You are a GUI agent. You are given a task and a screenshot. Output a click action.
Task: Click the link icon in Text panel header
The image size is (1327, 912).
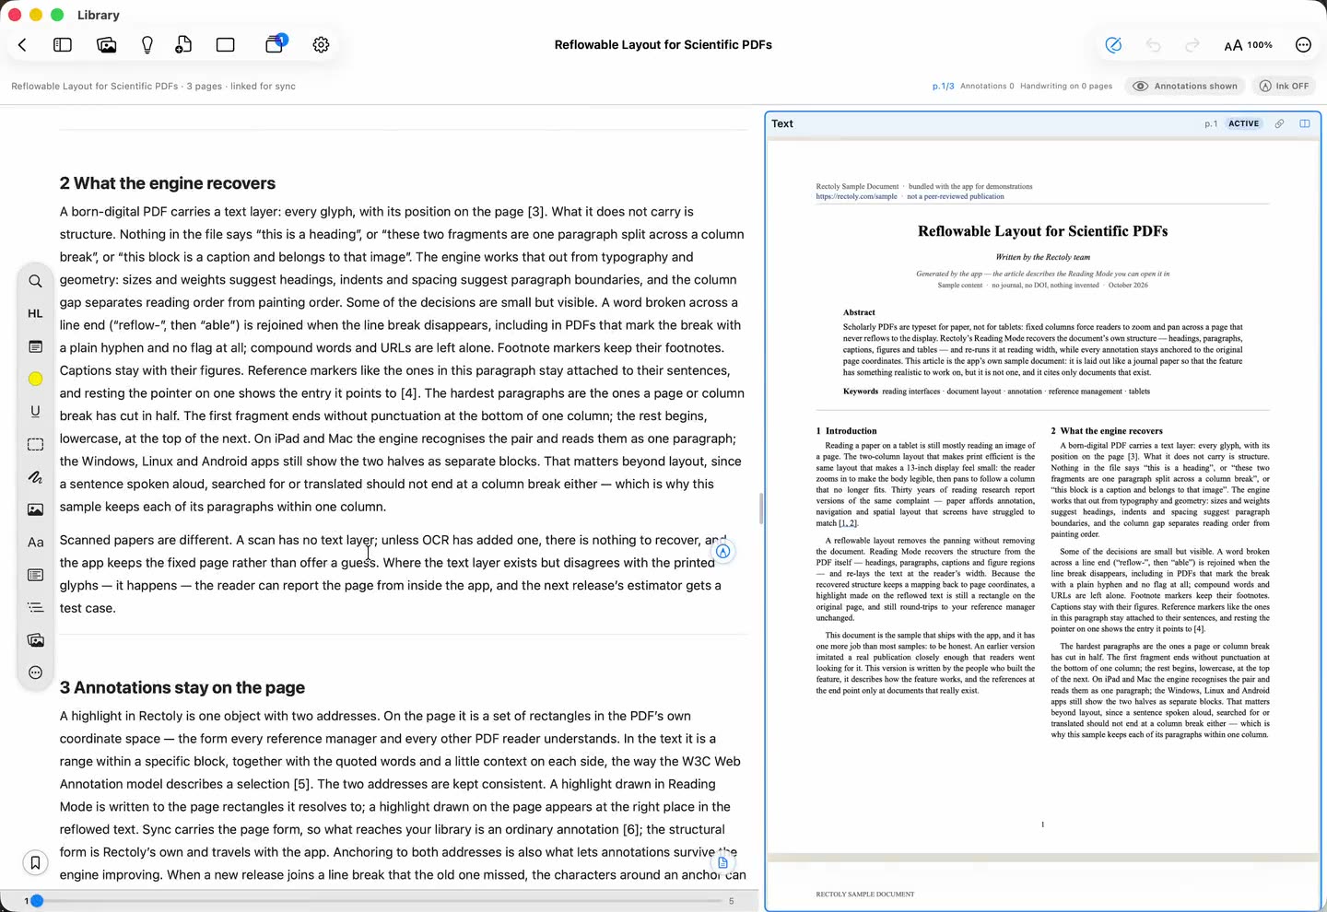pyautogui.click(x=1279, y=123)
